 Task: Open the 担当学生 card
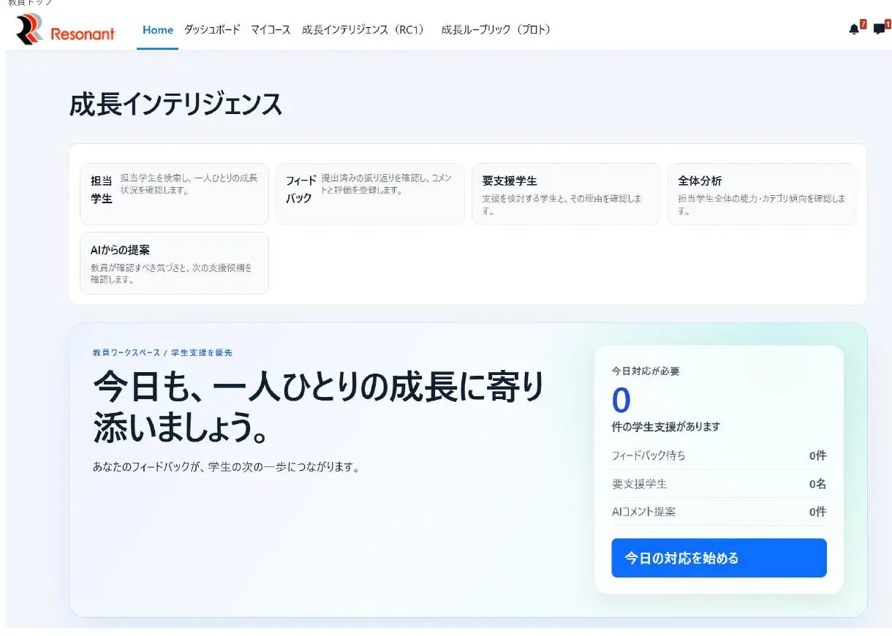tap(174, 194)
